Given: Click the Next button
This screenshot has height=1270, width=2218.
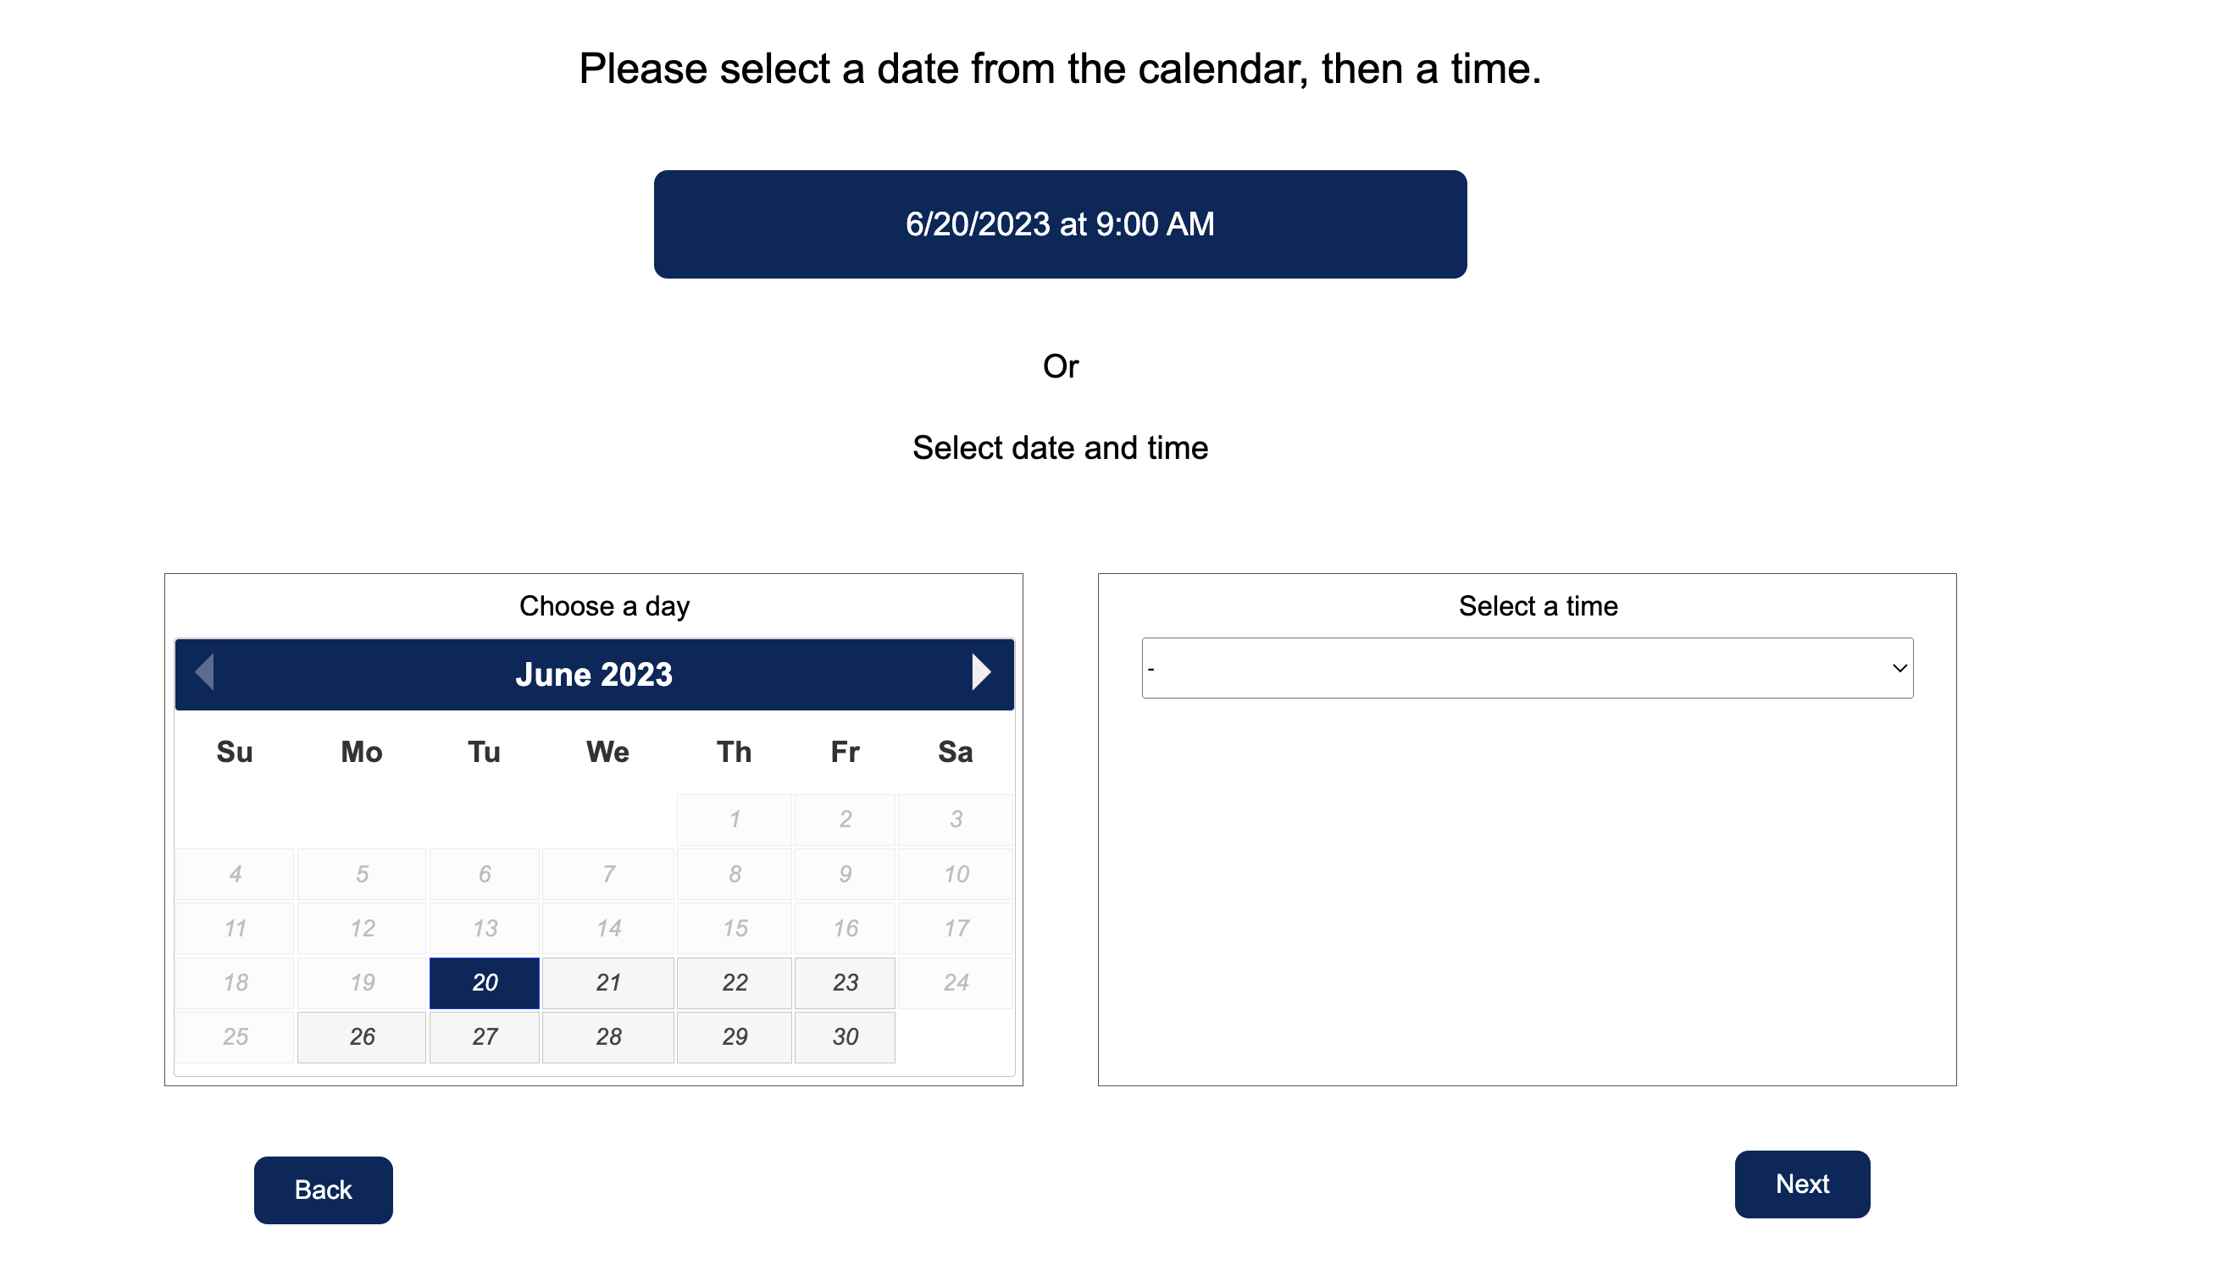Looking at the screenshot, I should [x=1801, y=1184].
